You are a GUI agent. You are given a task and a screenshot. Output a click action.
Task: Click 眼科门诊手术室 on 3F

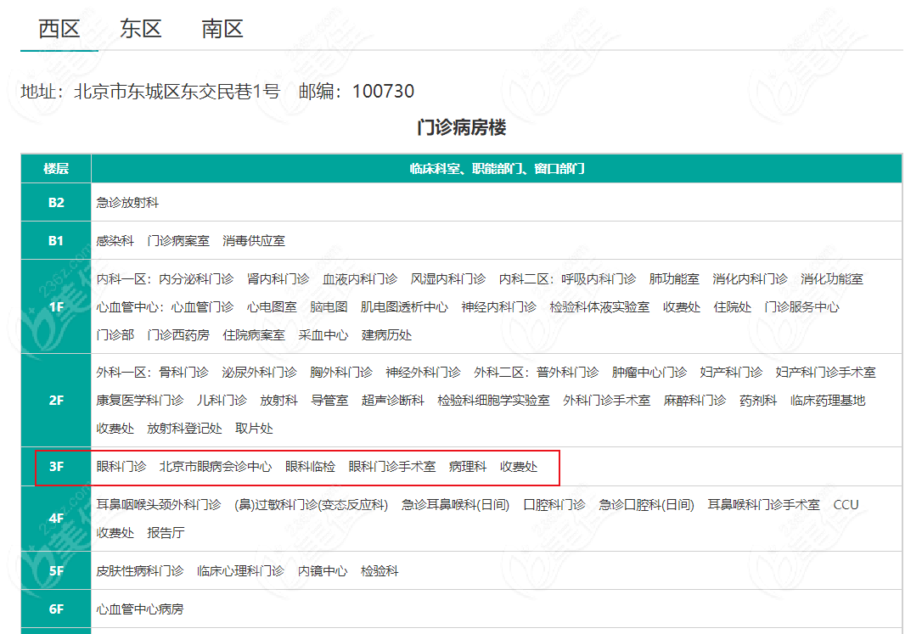[x=392, y=467]
